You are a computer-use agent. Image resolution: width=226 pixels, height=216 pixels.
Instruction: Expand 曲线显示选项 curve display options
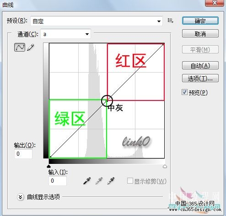click(21, 197)
